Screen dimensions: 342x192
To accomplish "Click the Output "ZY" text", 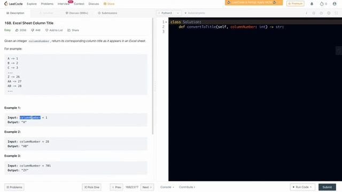I will pyautogui.click(x=18, y=170).
